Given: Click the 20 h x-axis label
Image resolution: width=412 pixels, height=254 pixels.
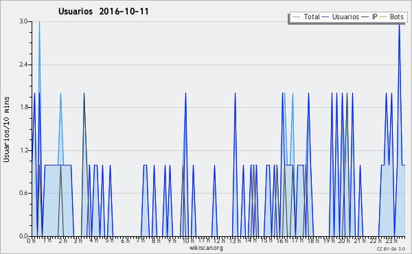Looking at the screenshot, I should click(x=344, y=241).
